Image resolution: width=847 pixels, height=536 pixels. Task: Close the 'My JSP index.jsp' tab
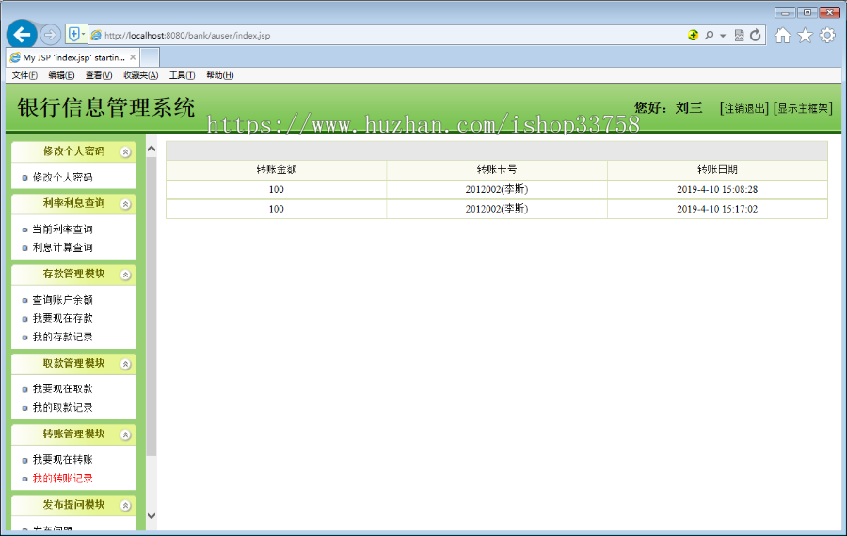(133, 57)
